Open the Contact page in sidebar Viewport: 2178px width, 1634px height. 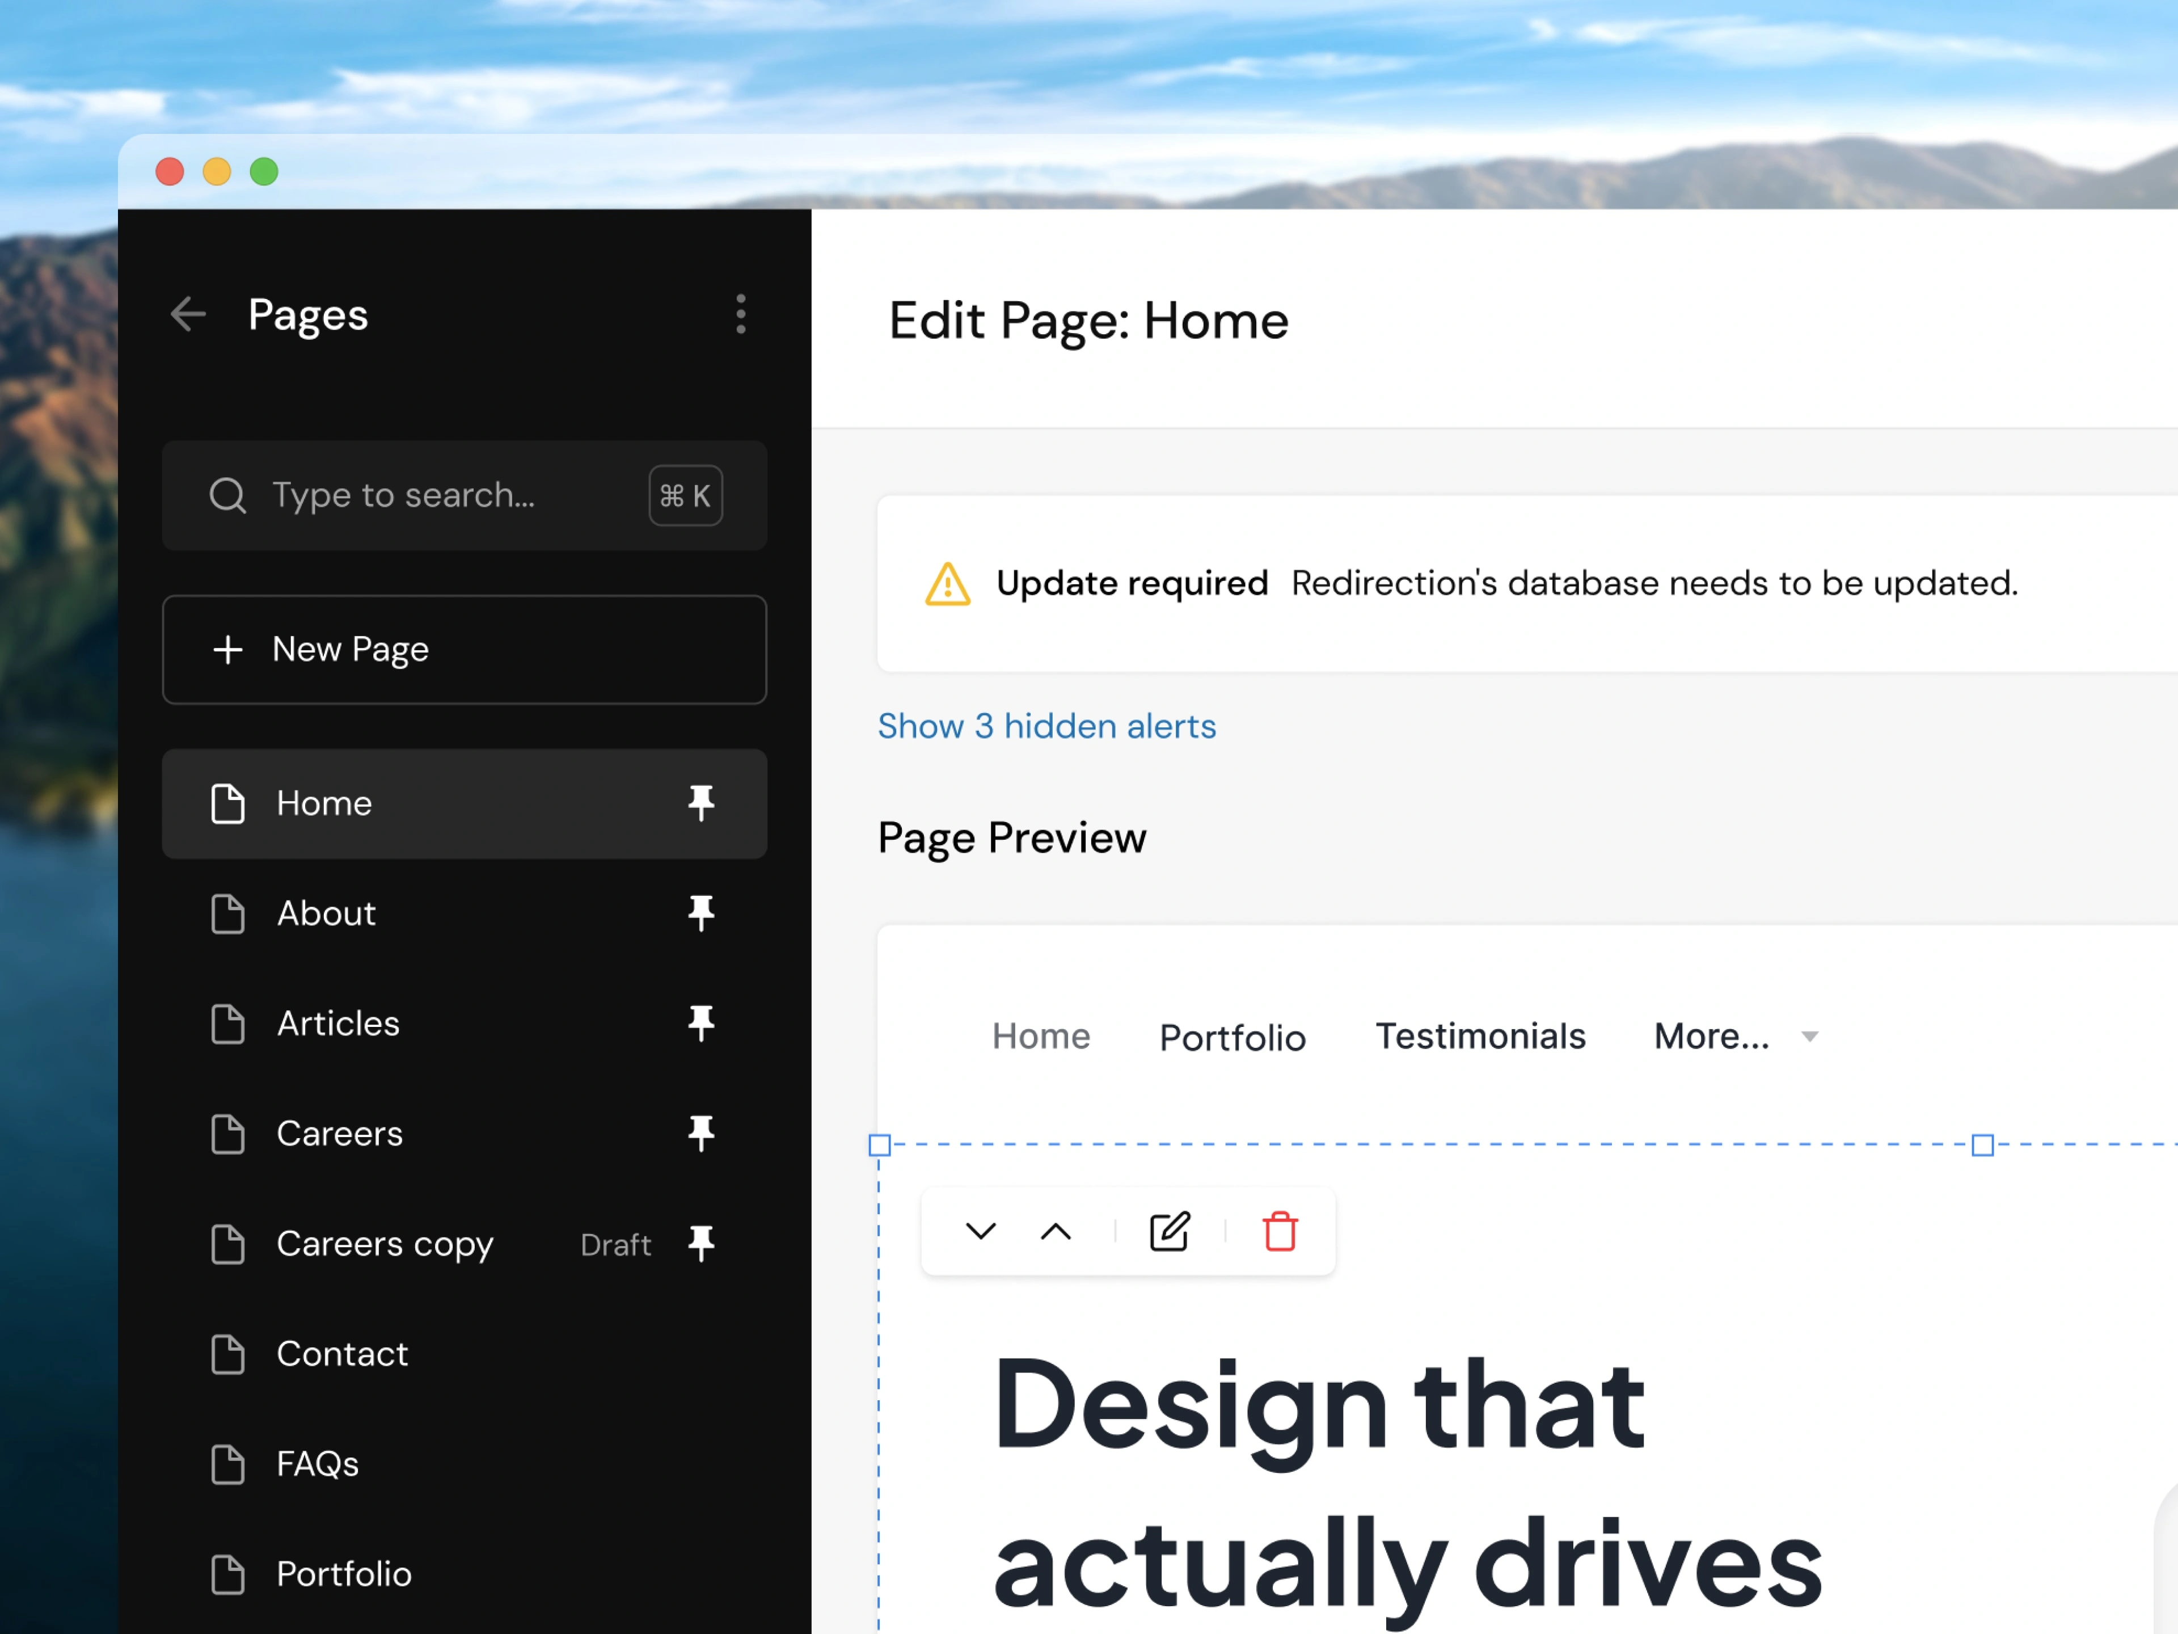(x=341, y=1354)
